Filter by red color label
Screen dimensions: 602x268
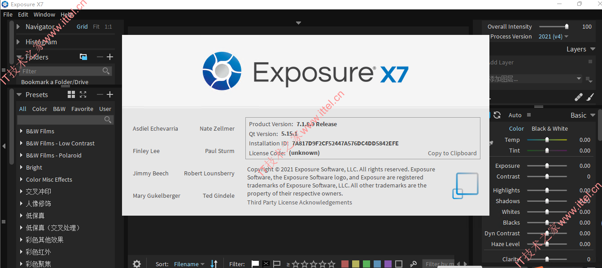345,264
